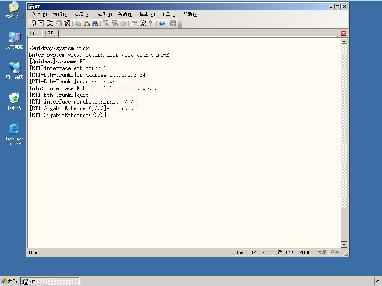Viewport: 382px width, 286px height.
Task: Click the 数字 num lock indicator
Action: 335,252
